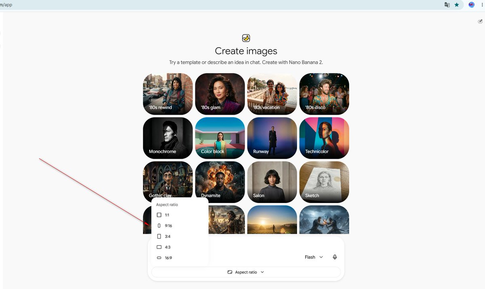
Task: Click the 3:4 portrait rectangle icon
Action: (159, 237)
